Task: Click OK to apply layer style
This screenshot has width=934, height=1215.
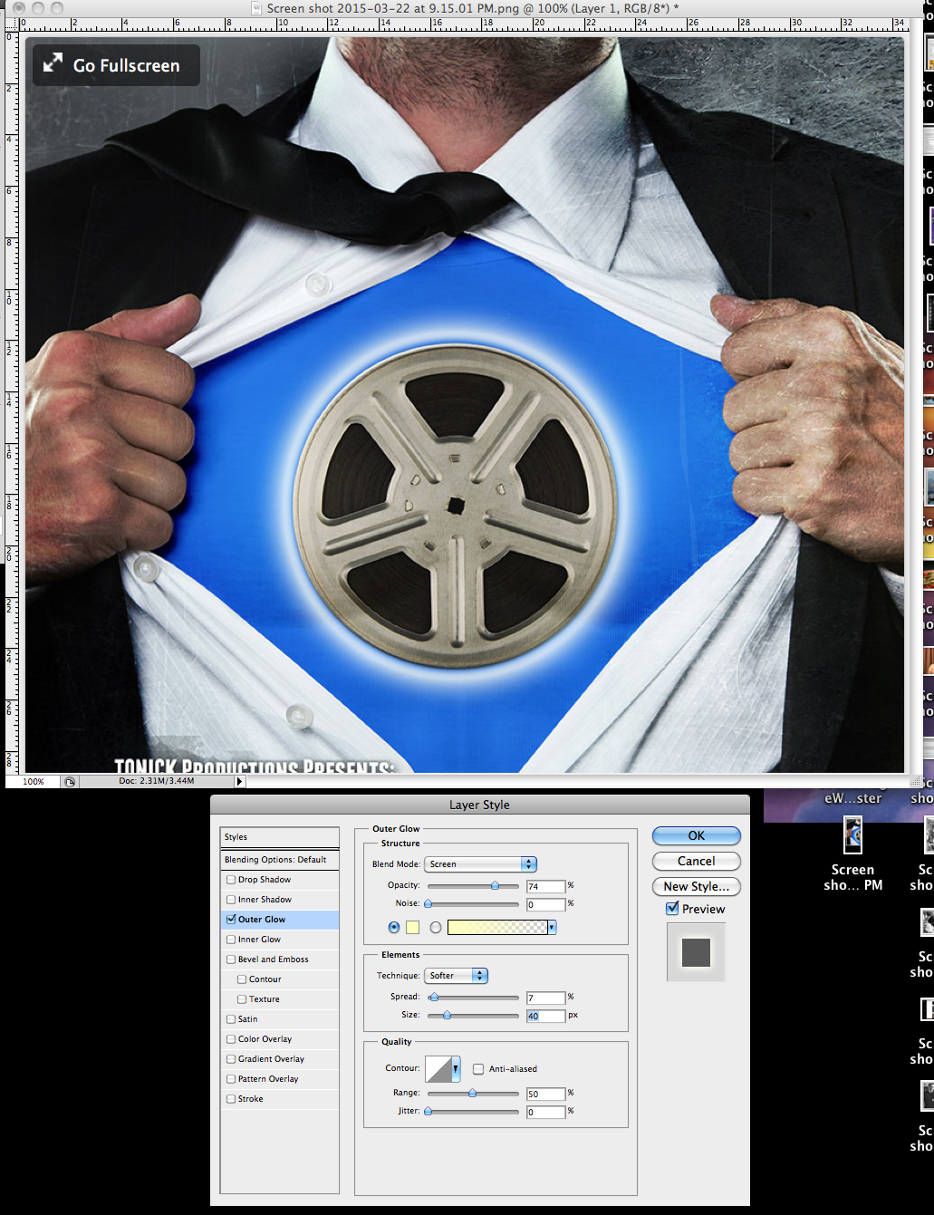Action: pos(696,835)
